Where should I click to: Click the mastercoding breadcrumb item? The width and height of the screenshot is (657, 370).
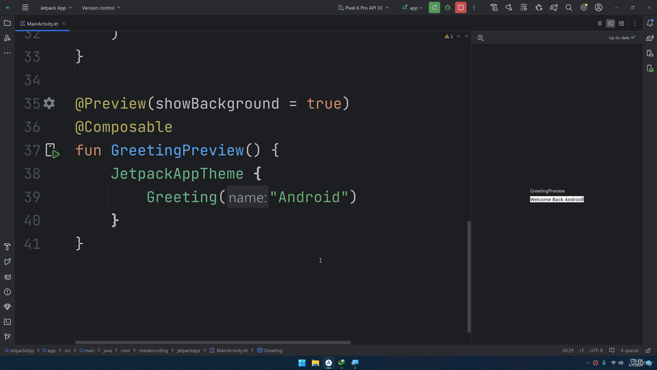154,350
